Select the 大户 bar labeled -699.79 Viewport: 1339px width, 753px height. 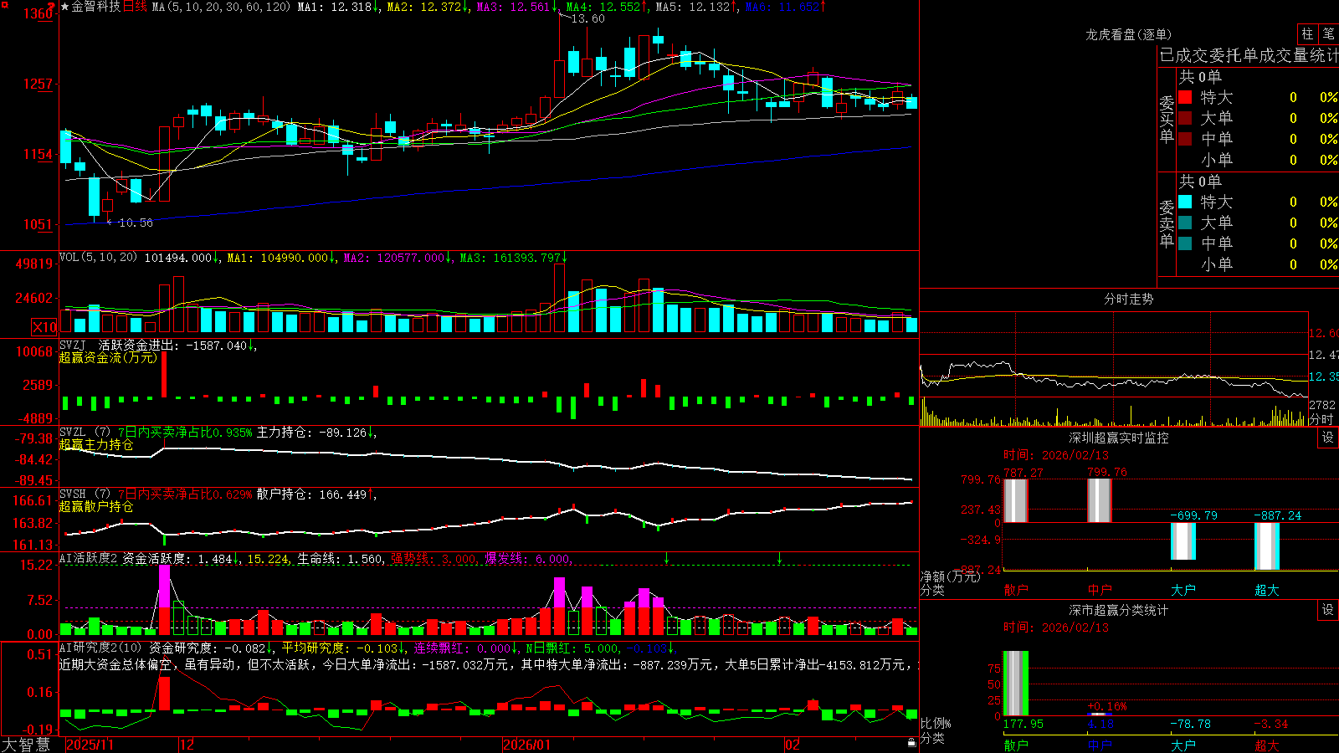1183,541
